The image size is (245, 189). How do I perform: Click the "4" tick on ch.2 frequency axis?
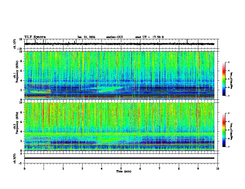pyautogui.click(x=21, y=132)
